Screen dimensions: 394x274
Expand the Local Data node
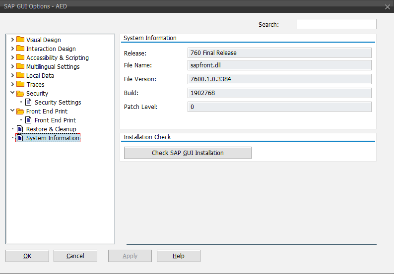[12, 75]
